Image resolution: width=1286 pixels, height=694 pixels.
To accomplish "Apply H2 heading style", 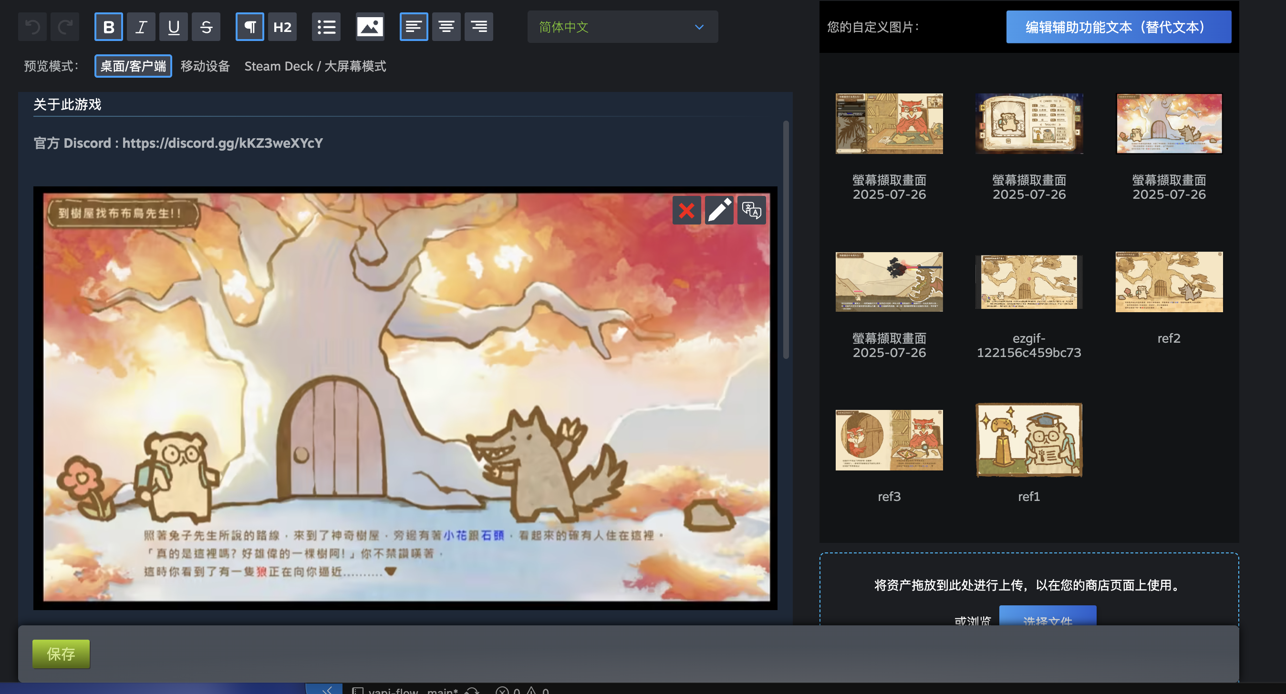I will (x=282, y=27).
